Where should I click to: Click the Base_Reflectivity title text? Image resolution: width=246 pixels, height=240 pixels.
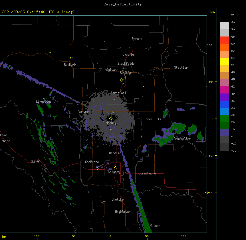tap(123, 4)
